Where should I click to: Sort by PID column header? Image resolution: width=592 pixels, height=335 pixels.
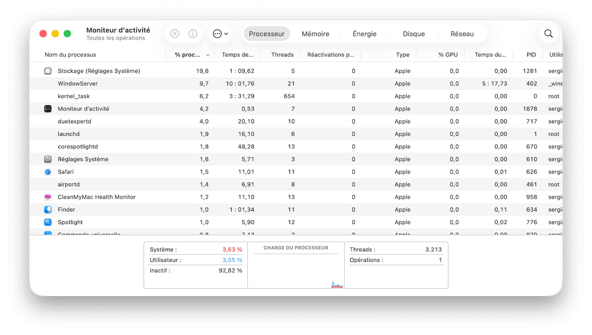click(531, 55)
